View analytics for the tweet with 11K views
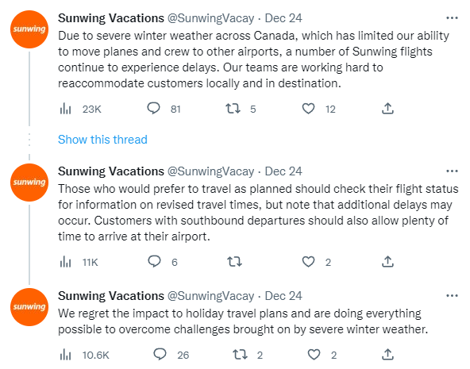The image size is (470, 369). (x=65, y=262)
